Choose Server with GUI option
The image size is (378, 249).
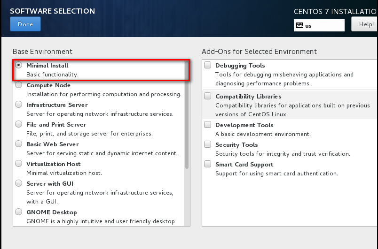pyautogui.click(x=19, y=184)
